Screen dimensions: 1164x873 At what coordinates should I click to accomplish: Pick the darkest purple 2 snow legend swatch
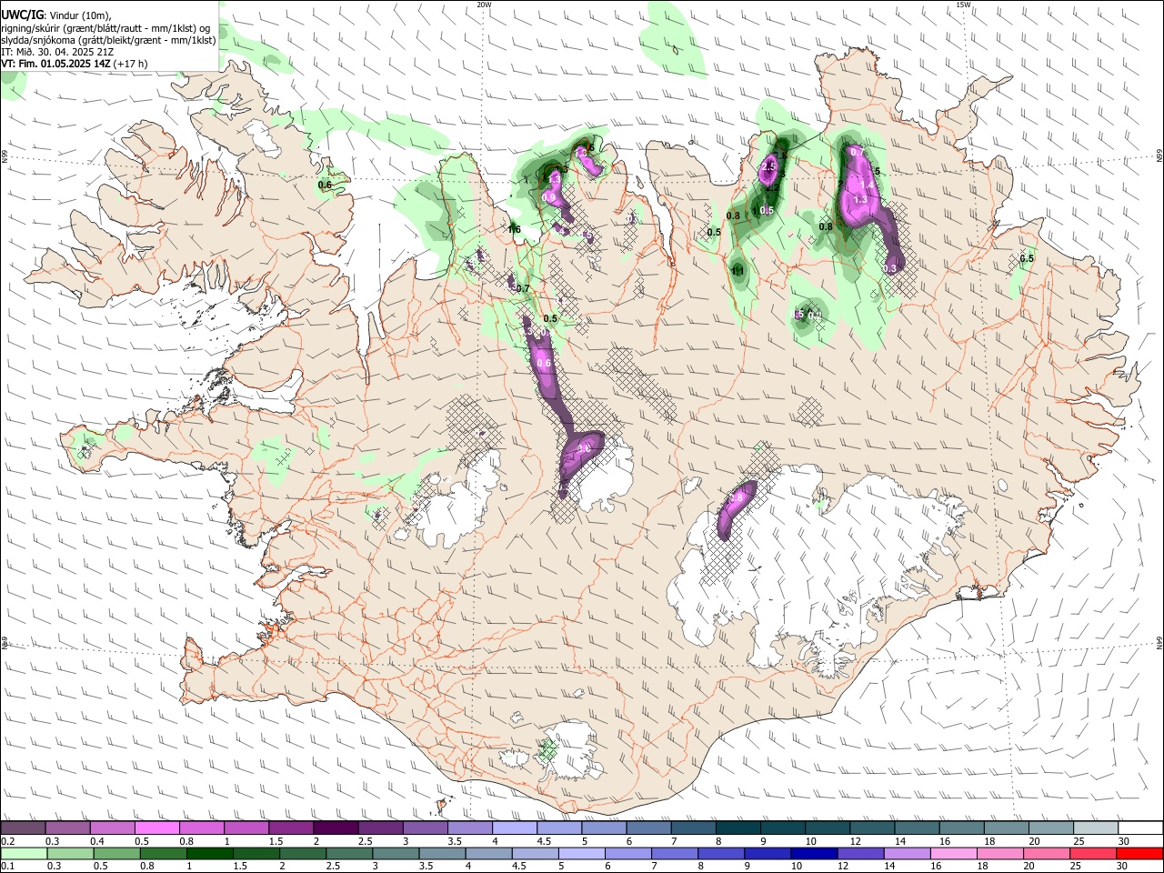click(335, 828)
